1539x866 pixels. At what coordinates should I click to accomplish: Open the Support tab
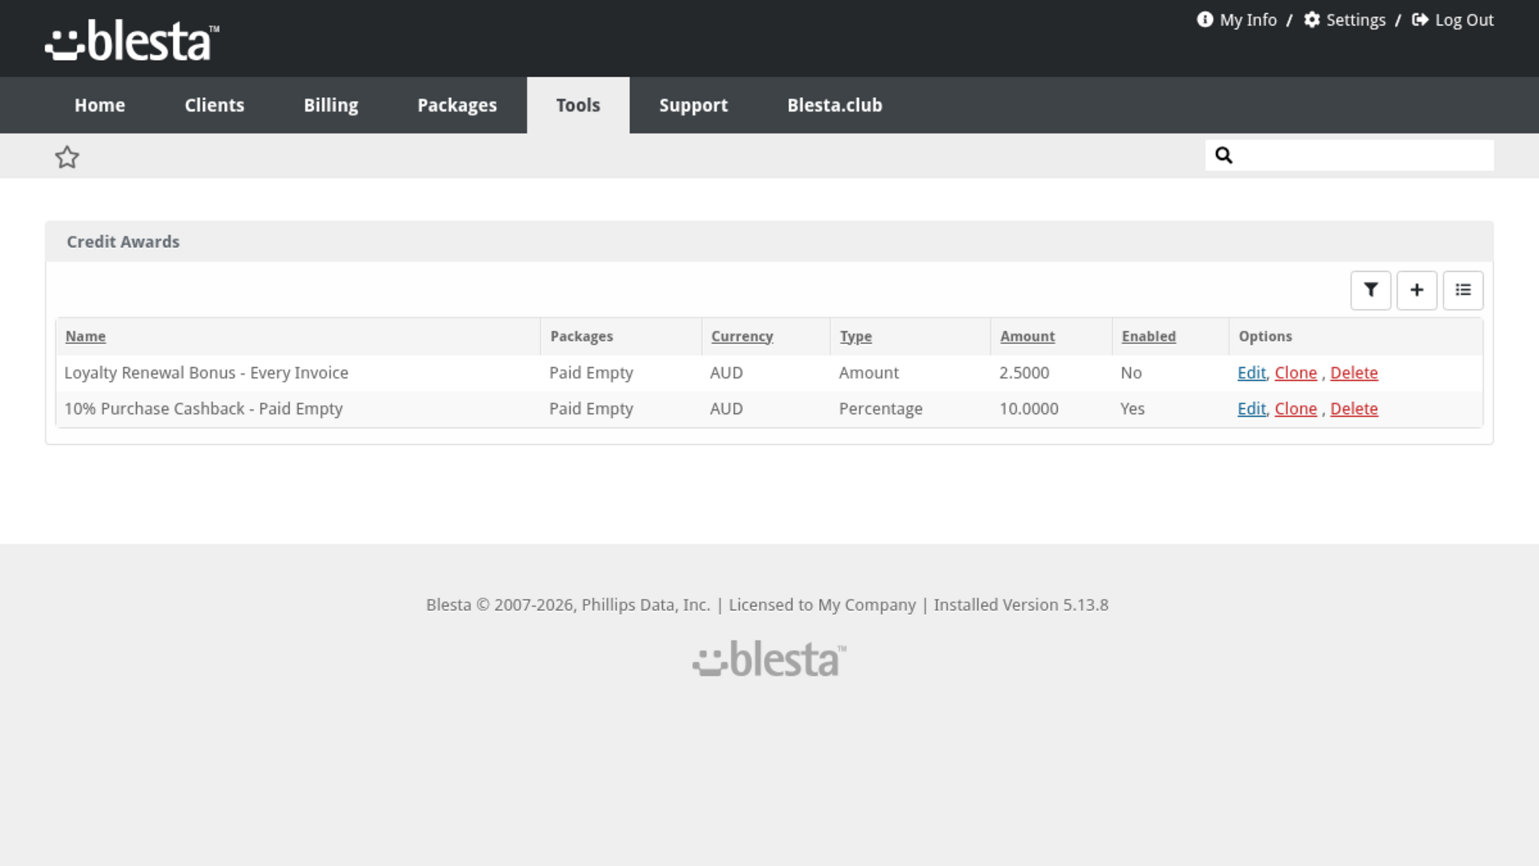tap(694, 105)
